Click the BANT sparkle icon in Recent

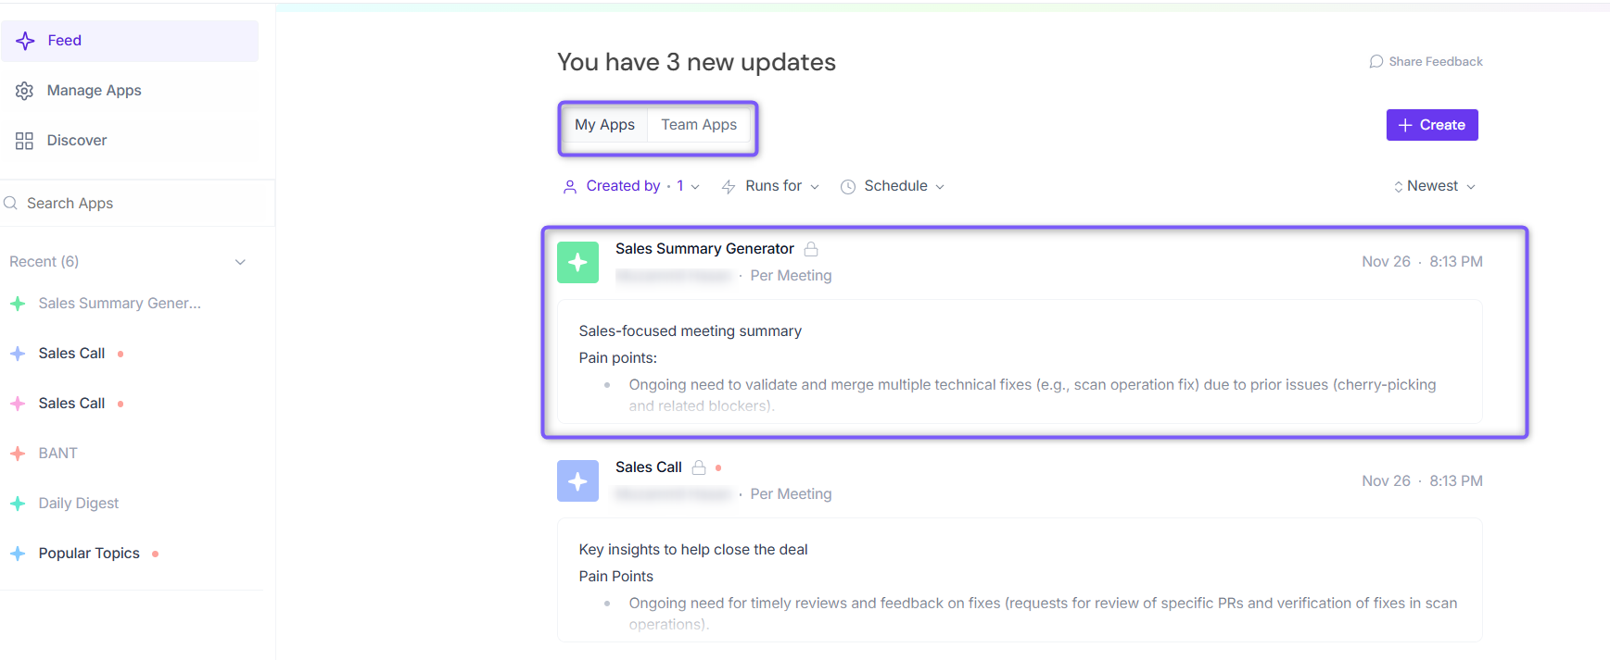[18, 454]
